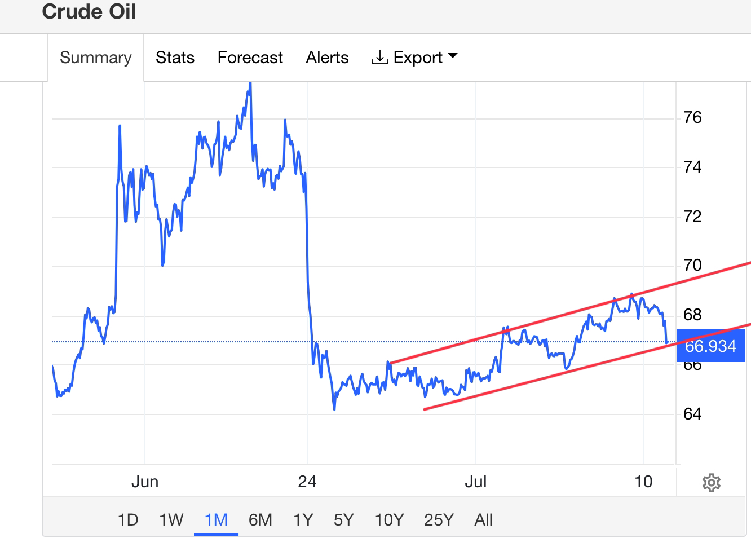Click the 68 price axis label
The width and height of the screenshot is (751, 547).
[x=692, y=315]
